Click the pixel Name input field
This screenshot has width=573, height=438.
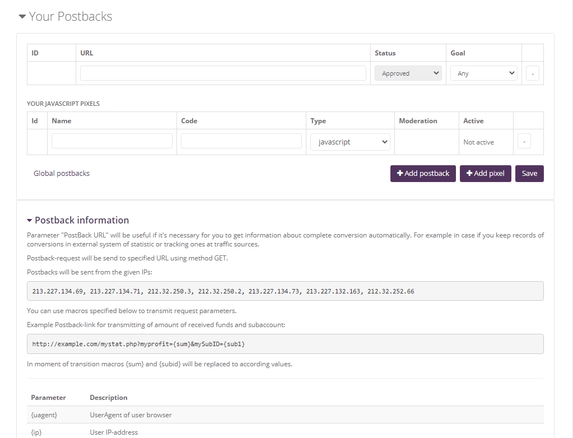click(x=112, y=141)
